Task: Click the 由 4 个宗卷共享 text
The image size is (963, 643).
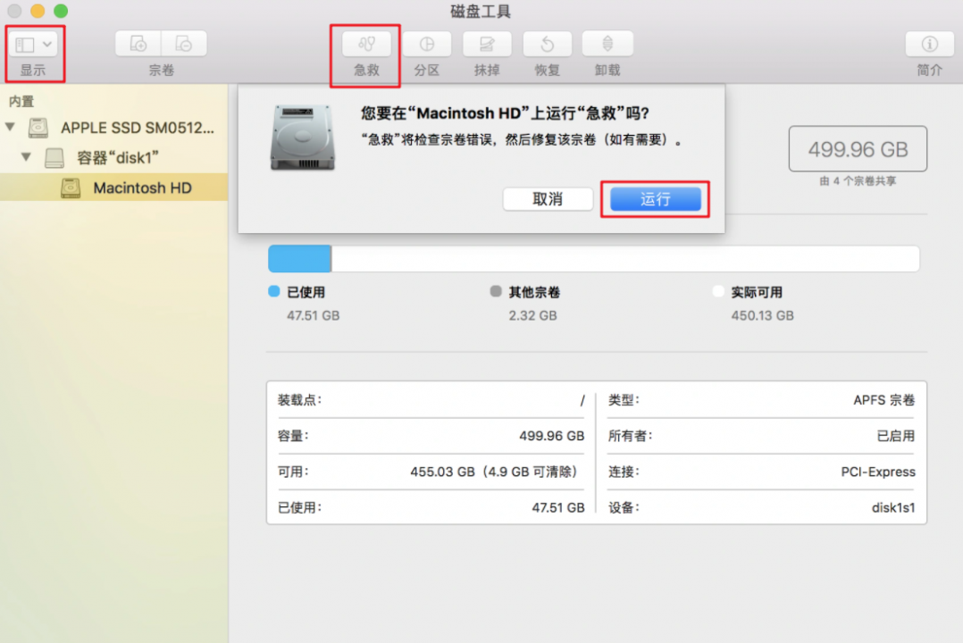Action: pos(858,181)
